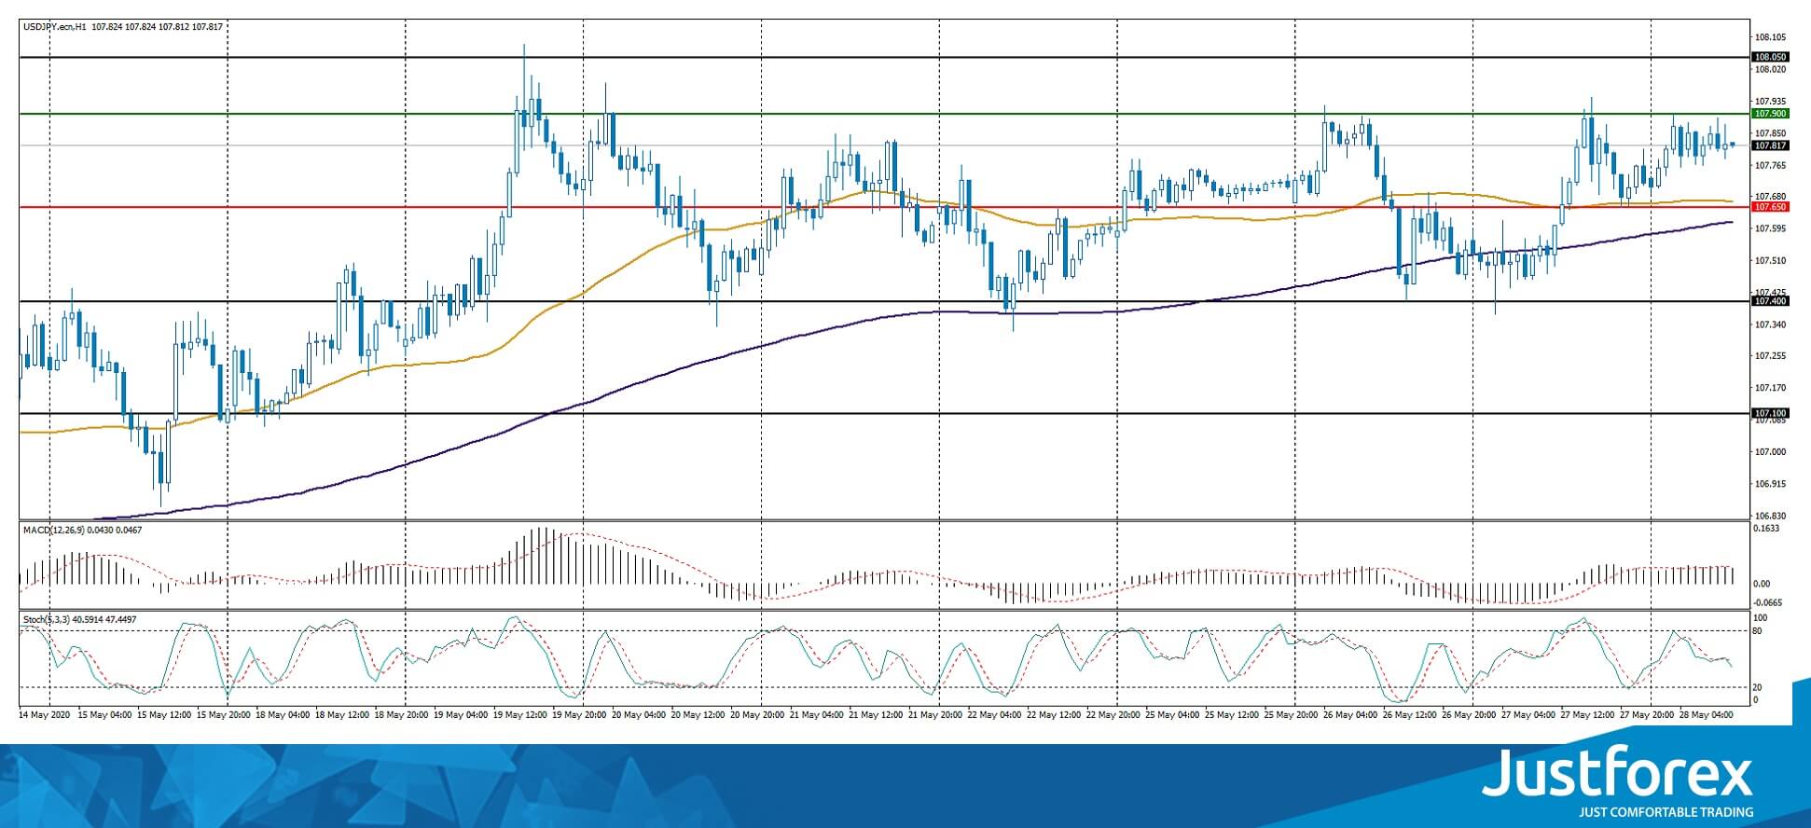The height and width of the screenshot is (828, 1811).
Task: Click the 20 May 12:00 time label
Action: pos(698,714)
